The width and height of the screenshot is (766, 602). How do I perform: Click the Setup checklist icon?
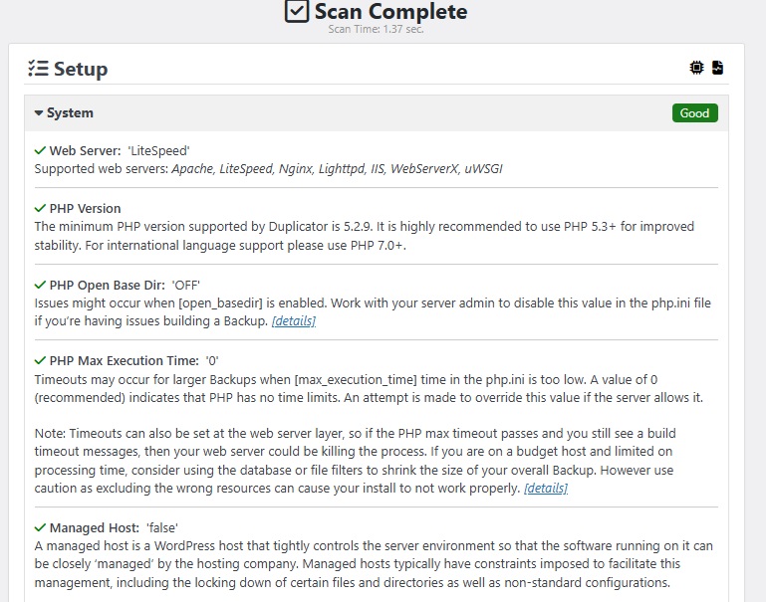[x=38, y=69]
